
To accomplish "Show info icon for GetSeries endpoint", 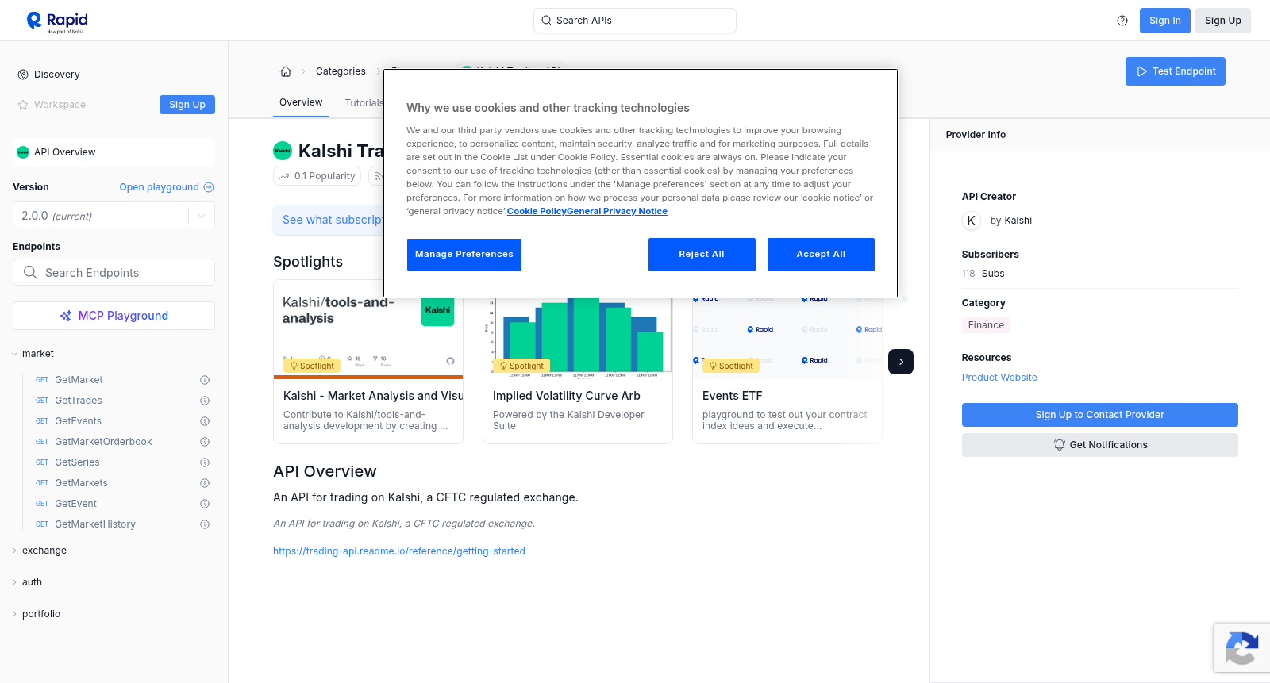I will click(205, 462).
